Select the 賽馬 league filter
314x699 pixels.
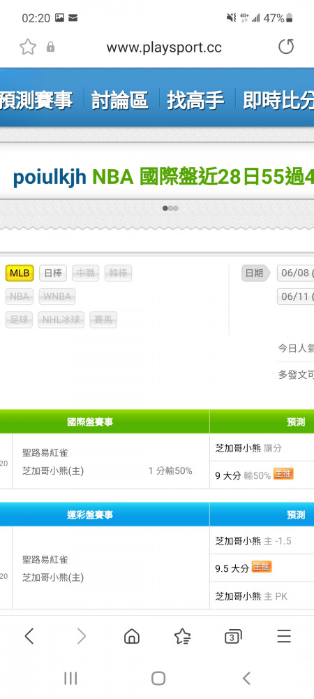coord(103,319)
